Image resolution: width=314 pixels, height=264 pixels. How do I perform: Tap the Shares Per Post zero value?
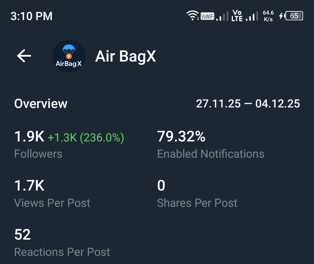click(161, 185)
